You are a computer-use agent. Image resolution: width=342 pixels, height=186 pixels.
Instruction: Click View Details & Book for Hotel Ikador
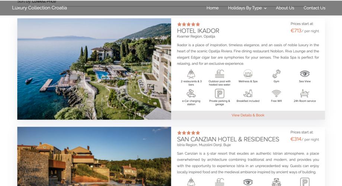tap(248, 115)
